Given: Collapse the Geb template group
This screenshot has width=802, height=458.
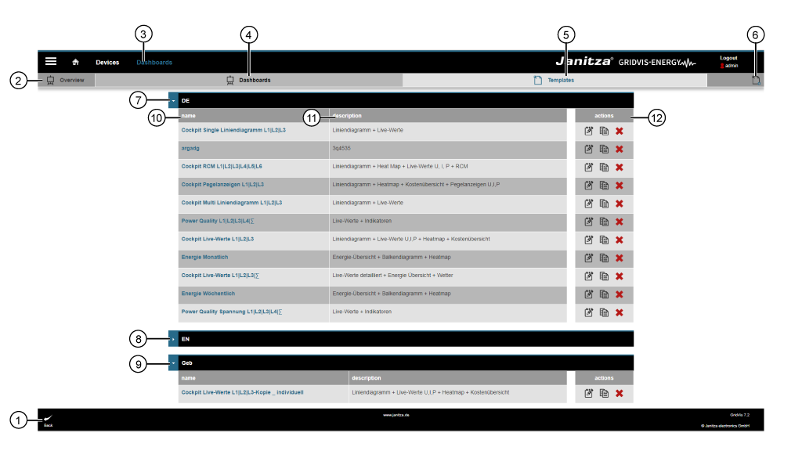Looking at the screenshot, I should pyautogui.click(x=173, y=363).
